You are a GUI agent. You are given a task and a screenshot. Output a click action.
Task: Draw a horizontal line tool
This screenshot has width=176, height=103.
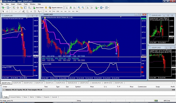[x=16, y=11]
